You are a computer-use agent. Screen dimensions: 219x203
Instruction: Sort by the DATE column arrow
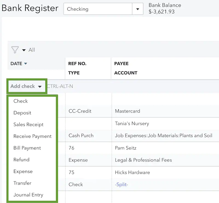point(26,64)
